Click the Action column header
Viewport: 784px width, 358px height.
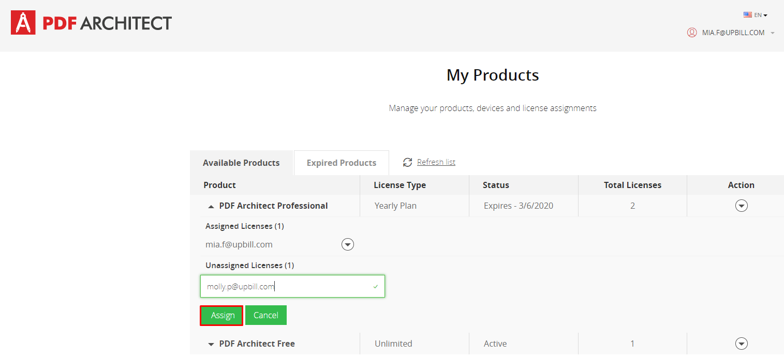[x=741, y=185]
